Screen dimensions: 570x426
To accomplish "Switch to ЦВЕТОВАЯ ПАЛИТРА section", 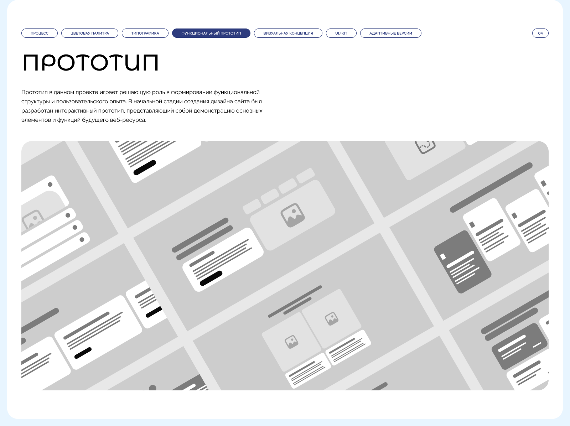I will point(89,33).
